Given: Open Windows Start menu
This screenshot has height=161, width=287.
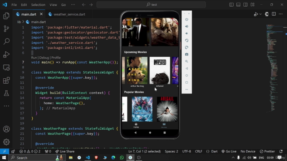Looking at the screenshot, I should [x=4, y=157].
